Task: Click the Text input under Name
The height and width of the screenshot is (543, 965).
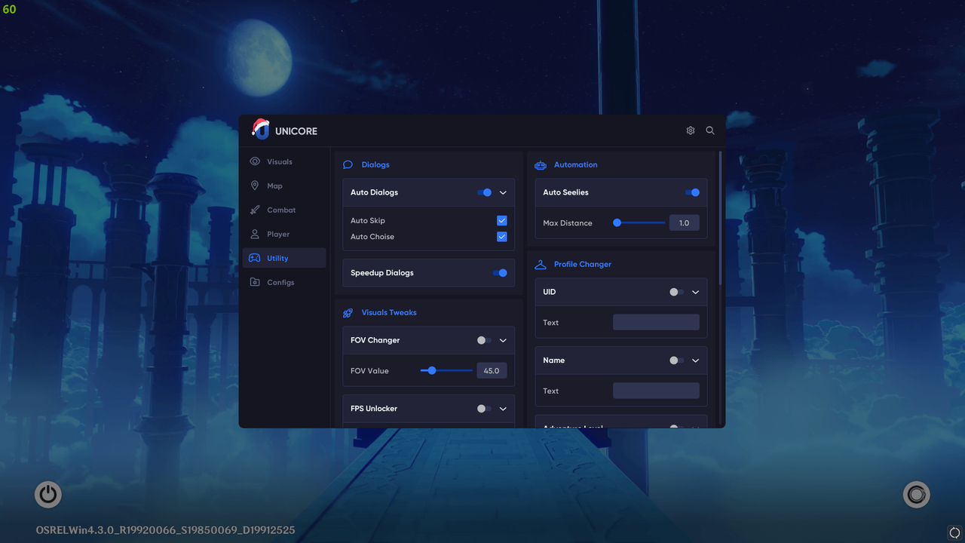Action: pyautogui.click(x=656, y=390)
